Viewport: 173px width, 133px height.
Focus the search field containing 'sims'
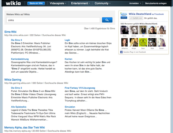[53, 20]
